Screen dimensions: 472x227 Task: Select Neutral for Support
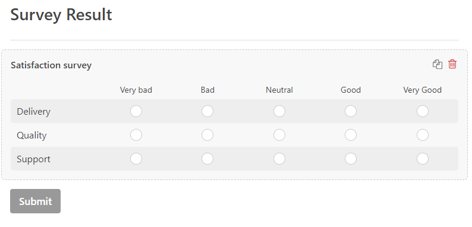coord(279,159)
